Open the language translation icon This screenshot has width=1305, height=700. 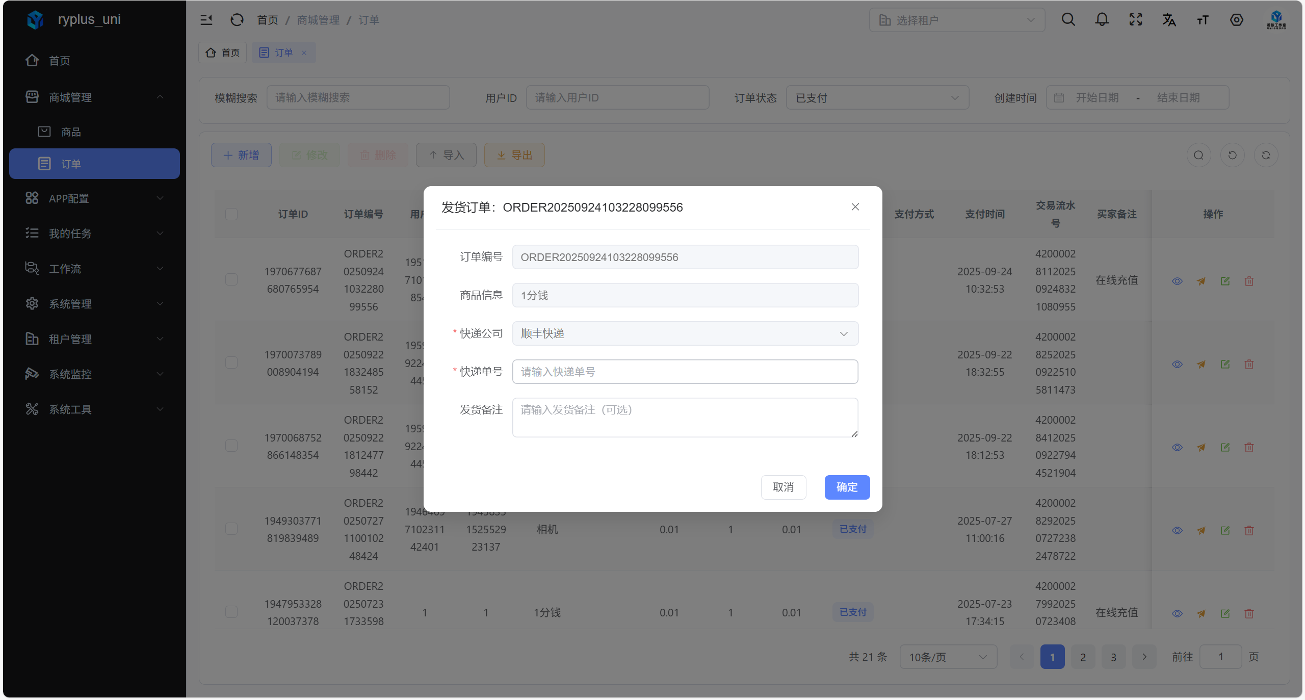coord(1169,20)
